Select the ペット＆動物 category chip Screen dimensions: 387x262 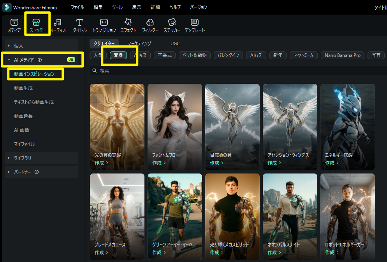195,55
